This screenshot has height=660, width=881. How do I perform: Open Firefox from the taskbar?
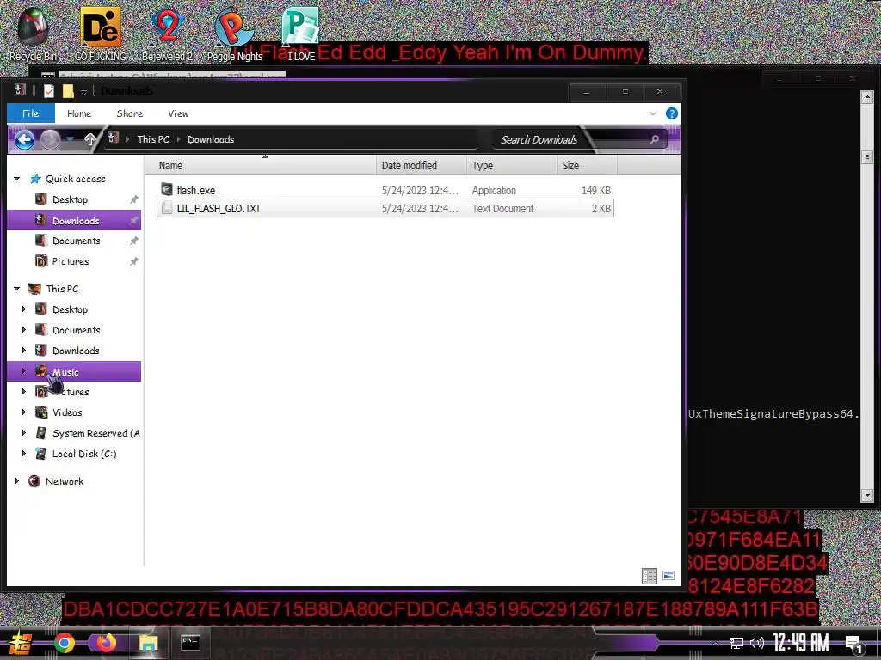(106, 643)
